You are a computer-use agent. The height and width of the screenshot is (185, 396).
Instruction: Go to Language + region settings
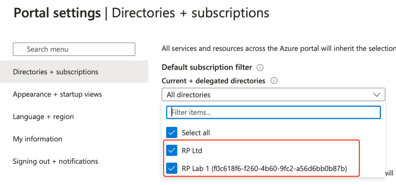click(x=43, y=117)
